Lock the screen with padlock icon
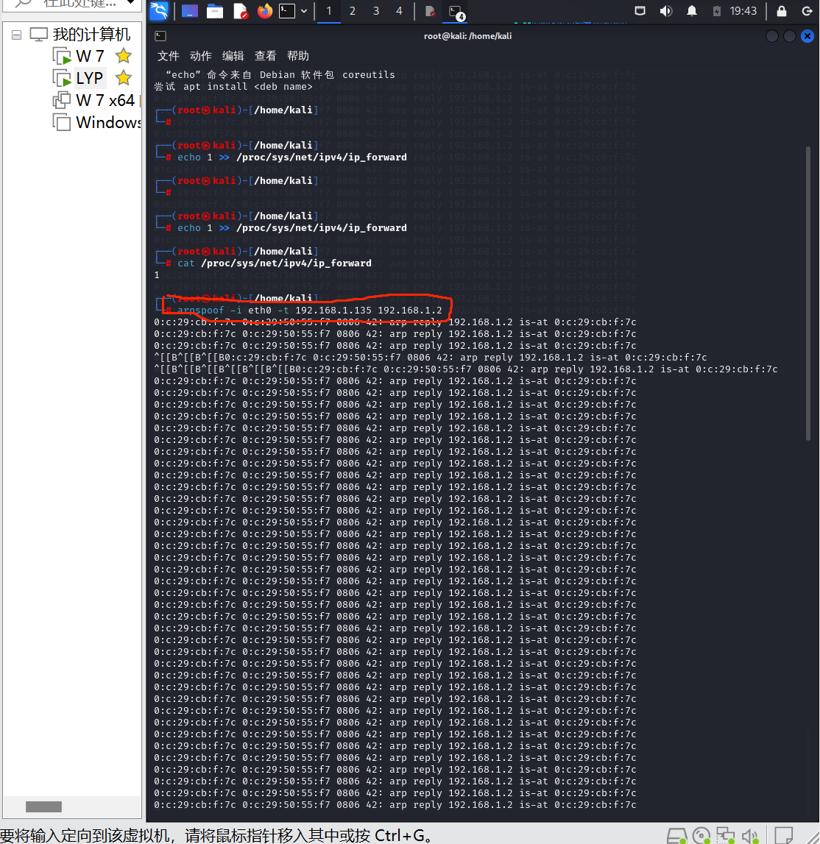Image resolution: width=820 pixels, height=844 pixels. [x=781, y=11]
